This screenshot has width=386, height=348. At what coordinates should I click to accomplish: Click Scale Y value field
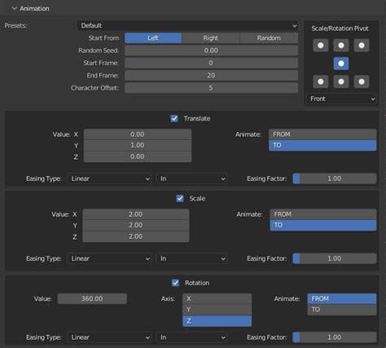(x=136, y=225)
